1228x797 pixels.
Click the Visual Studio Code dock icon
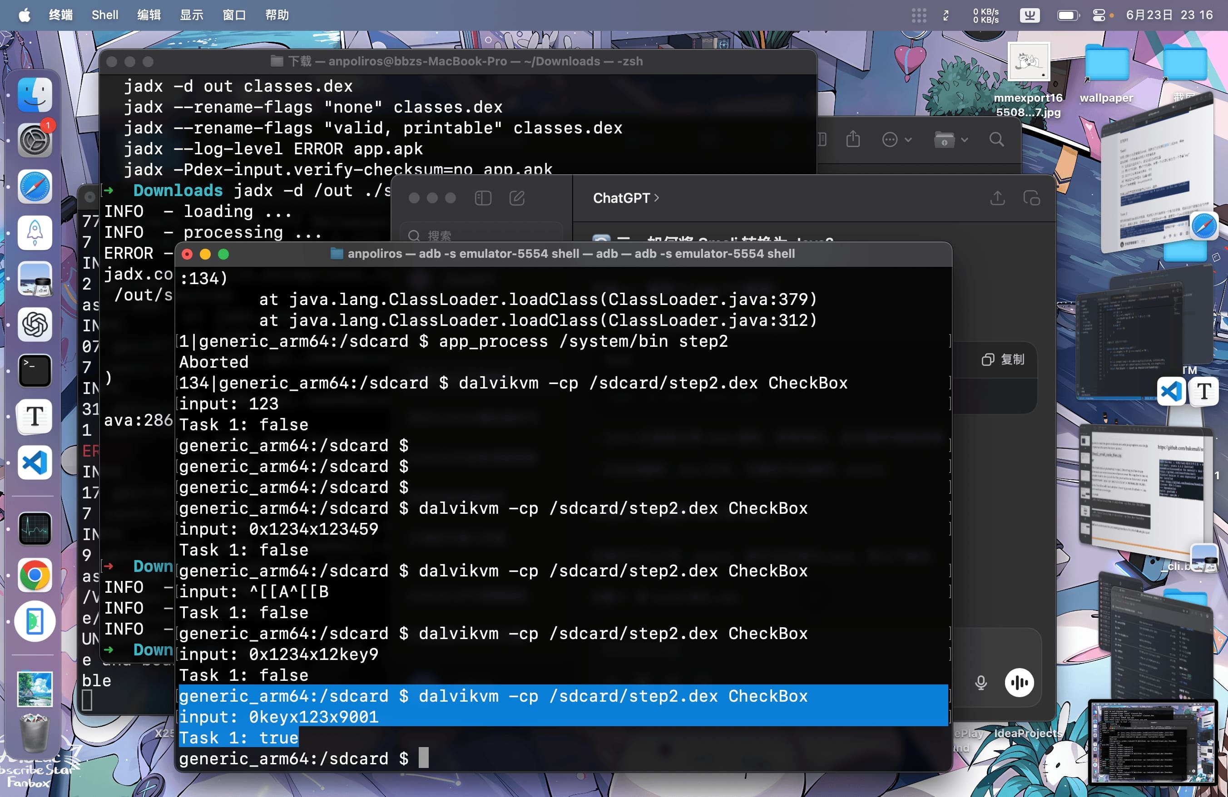point(35,462)
